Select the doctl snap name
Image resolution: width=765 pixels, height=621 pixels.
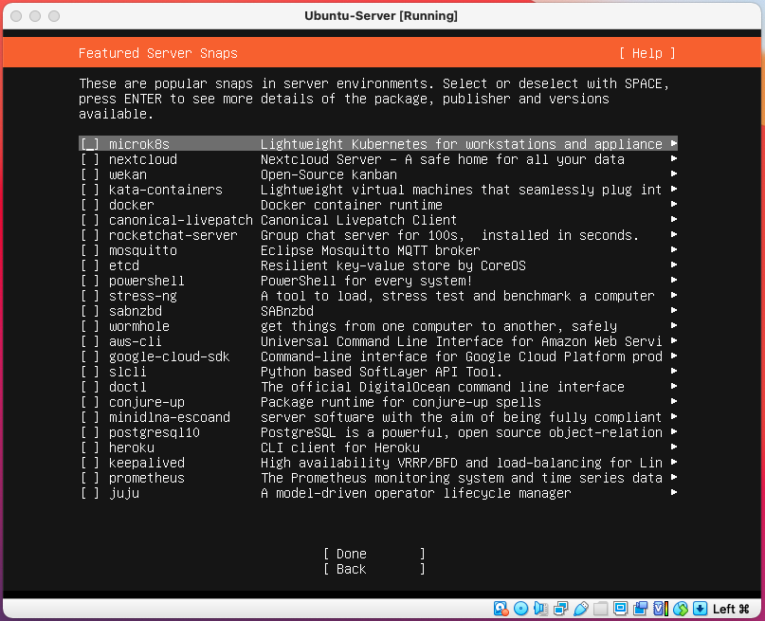(x=127, y=387)
